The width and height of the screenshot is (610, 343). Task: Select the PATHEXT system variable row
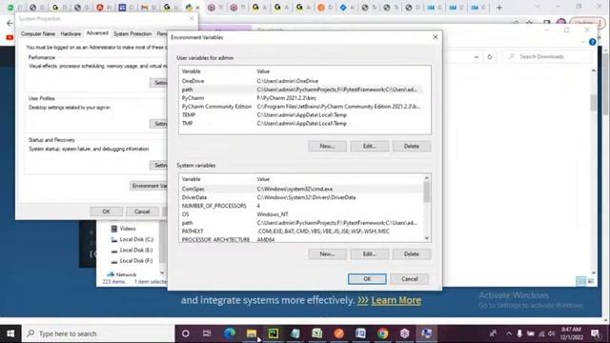301,232
